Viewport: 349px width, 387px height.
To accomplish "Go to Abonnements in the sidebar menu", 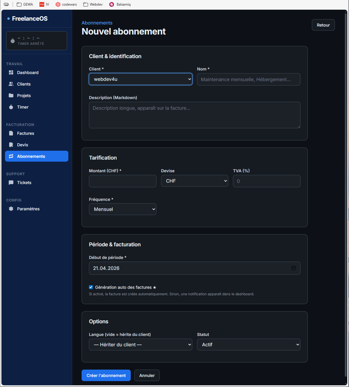I will coord(37,156).
